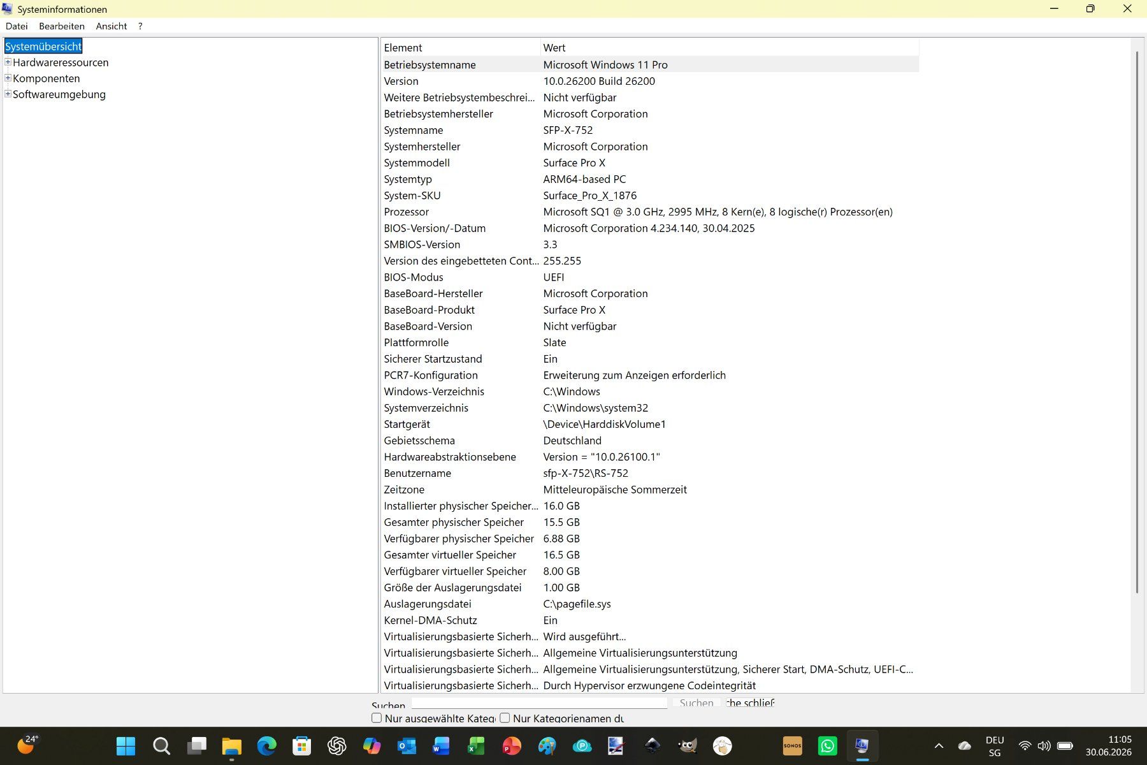Select the Systemname row
This screenshot has height=765, width=1147.
pyautogui.click(x=650, y=130)
